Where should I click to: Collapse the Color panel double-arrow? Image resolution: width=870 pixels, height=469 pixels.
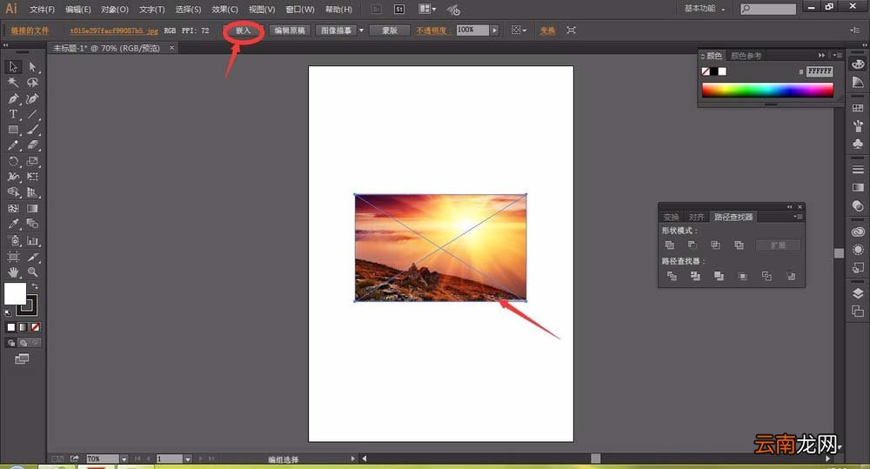822,56
